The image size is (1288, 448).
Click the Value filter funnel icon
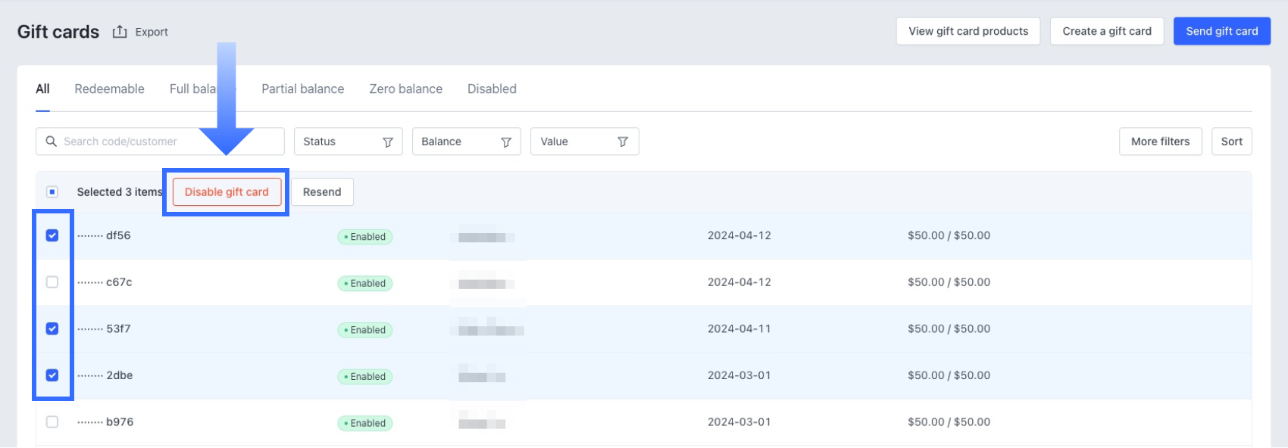point(623,142)
